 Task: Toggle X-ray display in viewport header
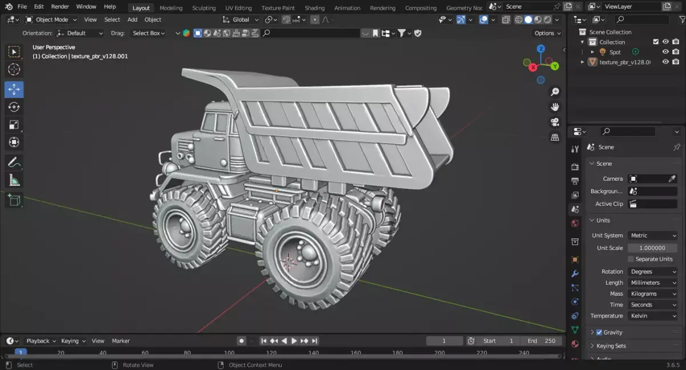click(x=506, y=19)
